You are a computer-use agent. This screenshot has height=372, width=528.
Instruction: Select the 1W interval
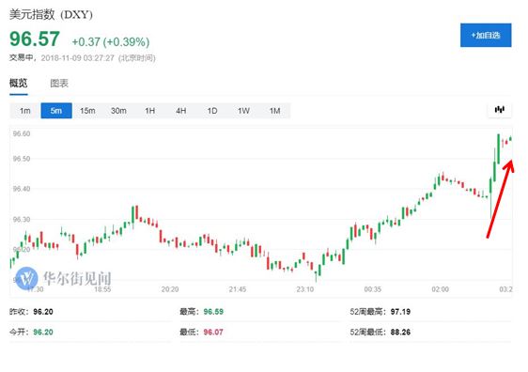243,111
